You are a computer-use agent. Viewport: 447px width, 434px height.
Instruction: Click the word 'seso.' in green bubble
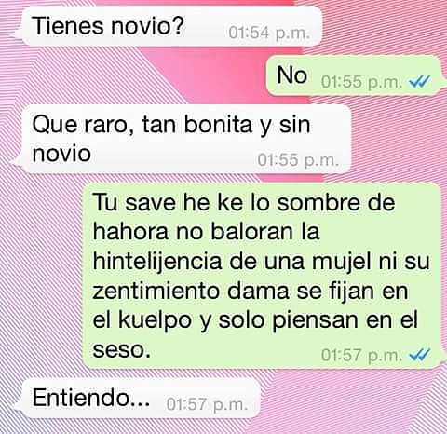click(121, 350)
